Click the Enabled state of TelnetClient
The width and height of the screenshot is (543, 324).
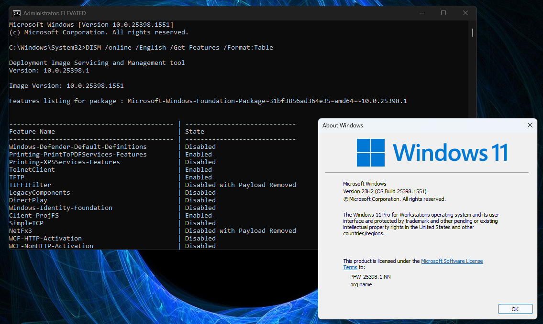(199, 169)
